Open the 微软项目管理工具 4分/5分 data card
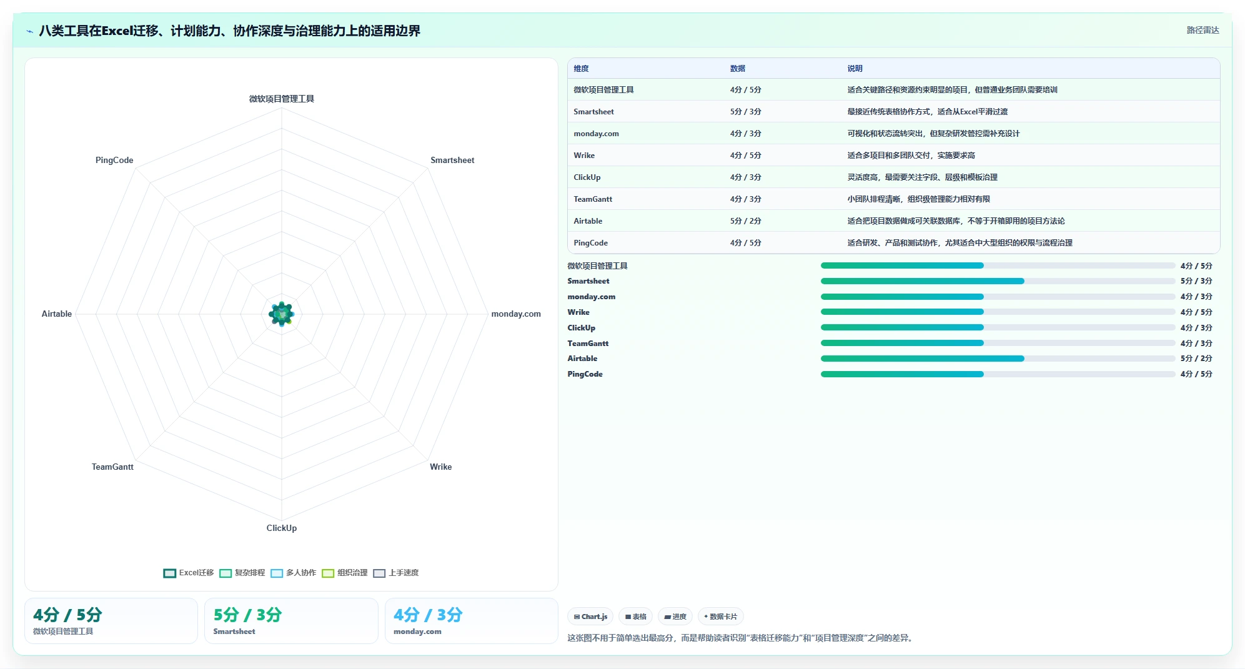Image resolution: width=1245 pixels, height=669 pixels. [x=111, y=621]
